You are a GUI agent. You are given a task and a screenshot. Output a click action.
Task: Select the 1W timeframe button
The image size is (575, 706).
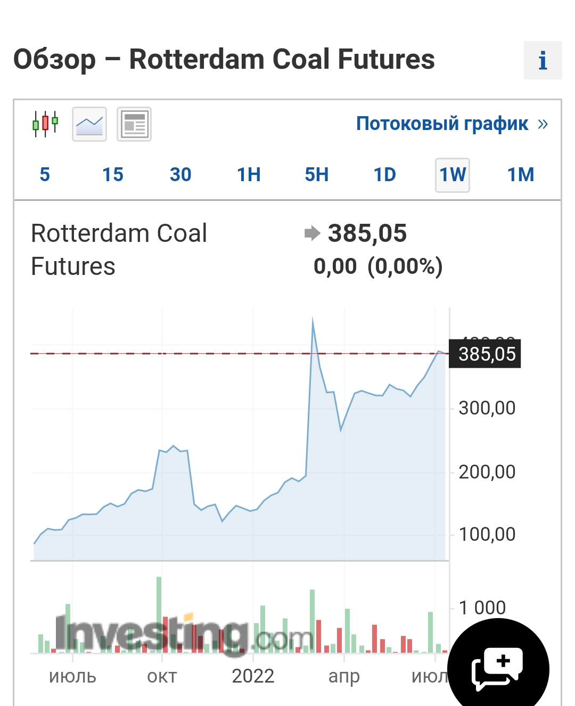click(x=453, y=175)
